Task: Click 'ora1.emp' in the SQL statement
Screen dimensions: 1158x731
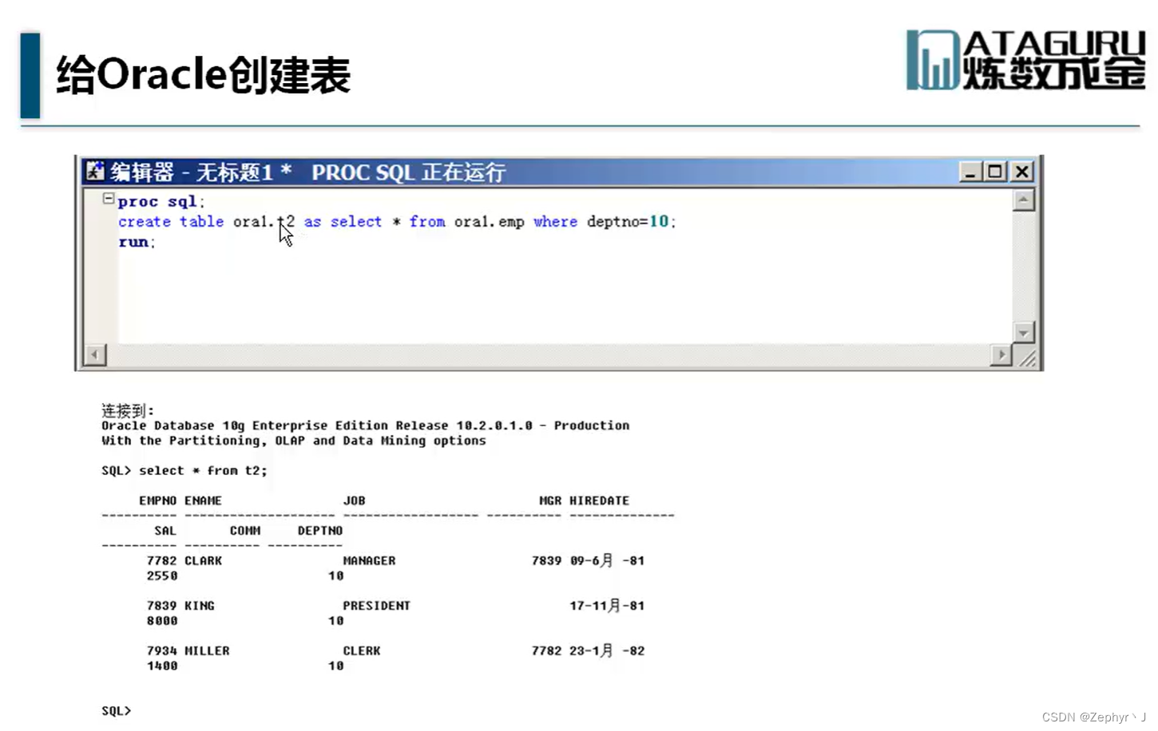Action: [489, 222]
